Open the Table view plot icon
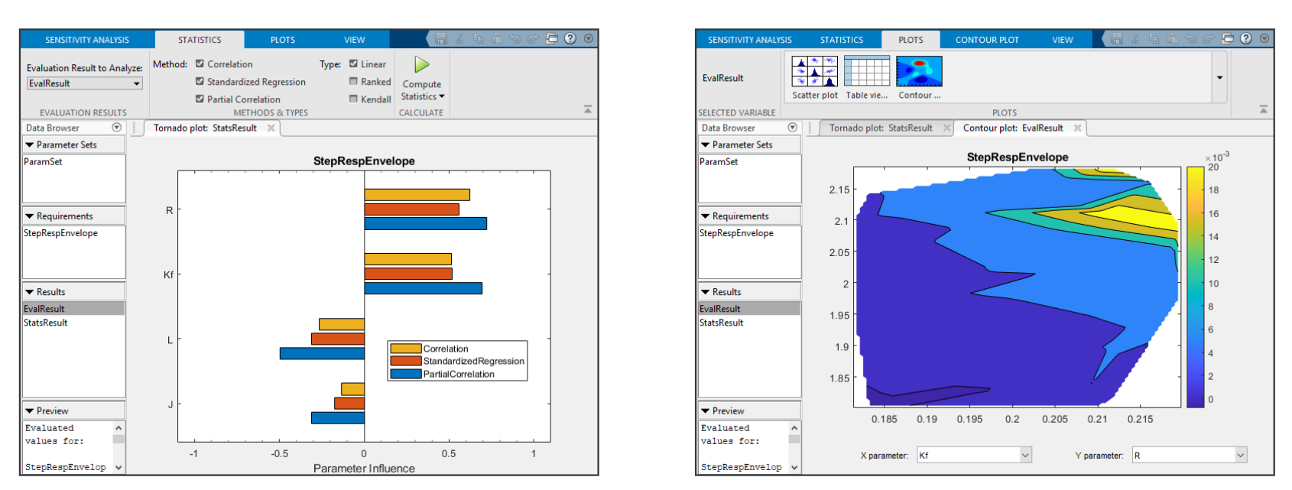This screenshot has width=1292, height=490. 867,72
